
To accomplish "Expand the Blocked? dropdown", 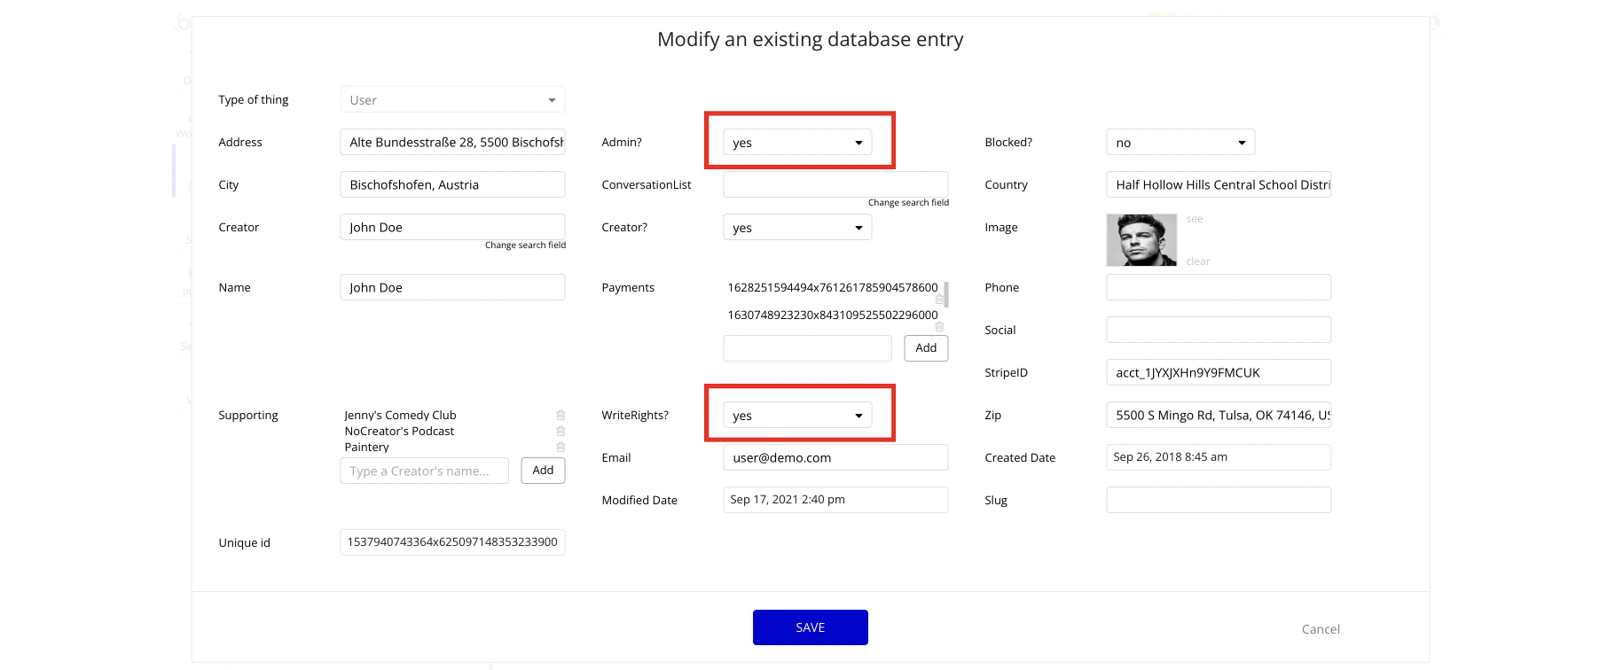I will (x=1180, y=143).
